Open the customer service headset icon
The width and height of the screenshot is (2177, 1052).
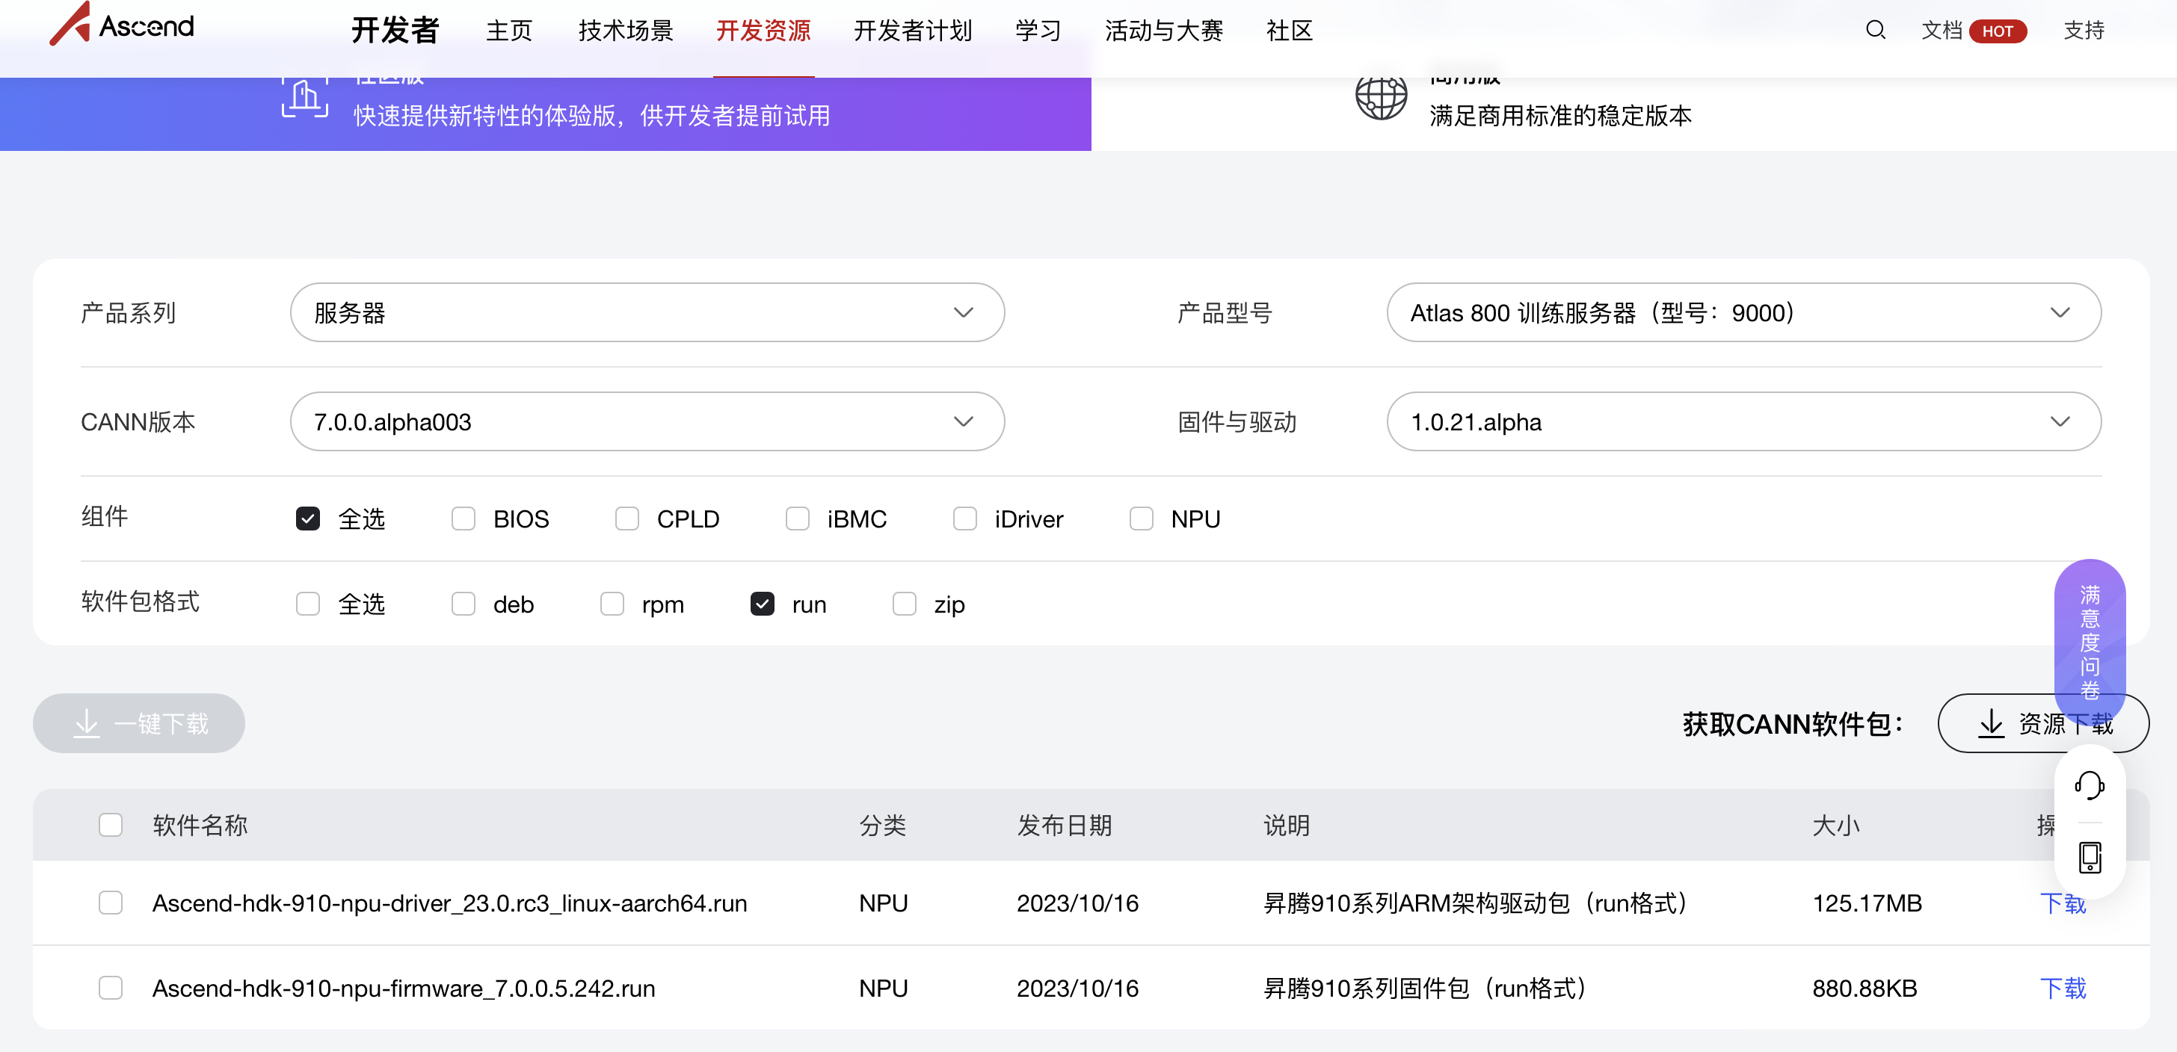2089,785
